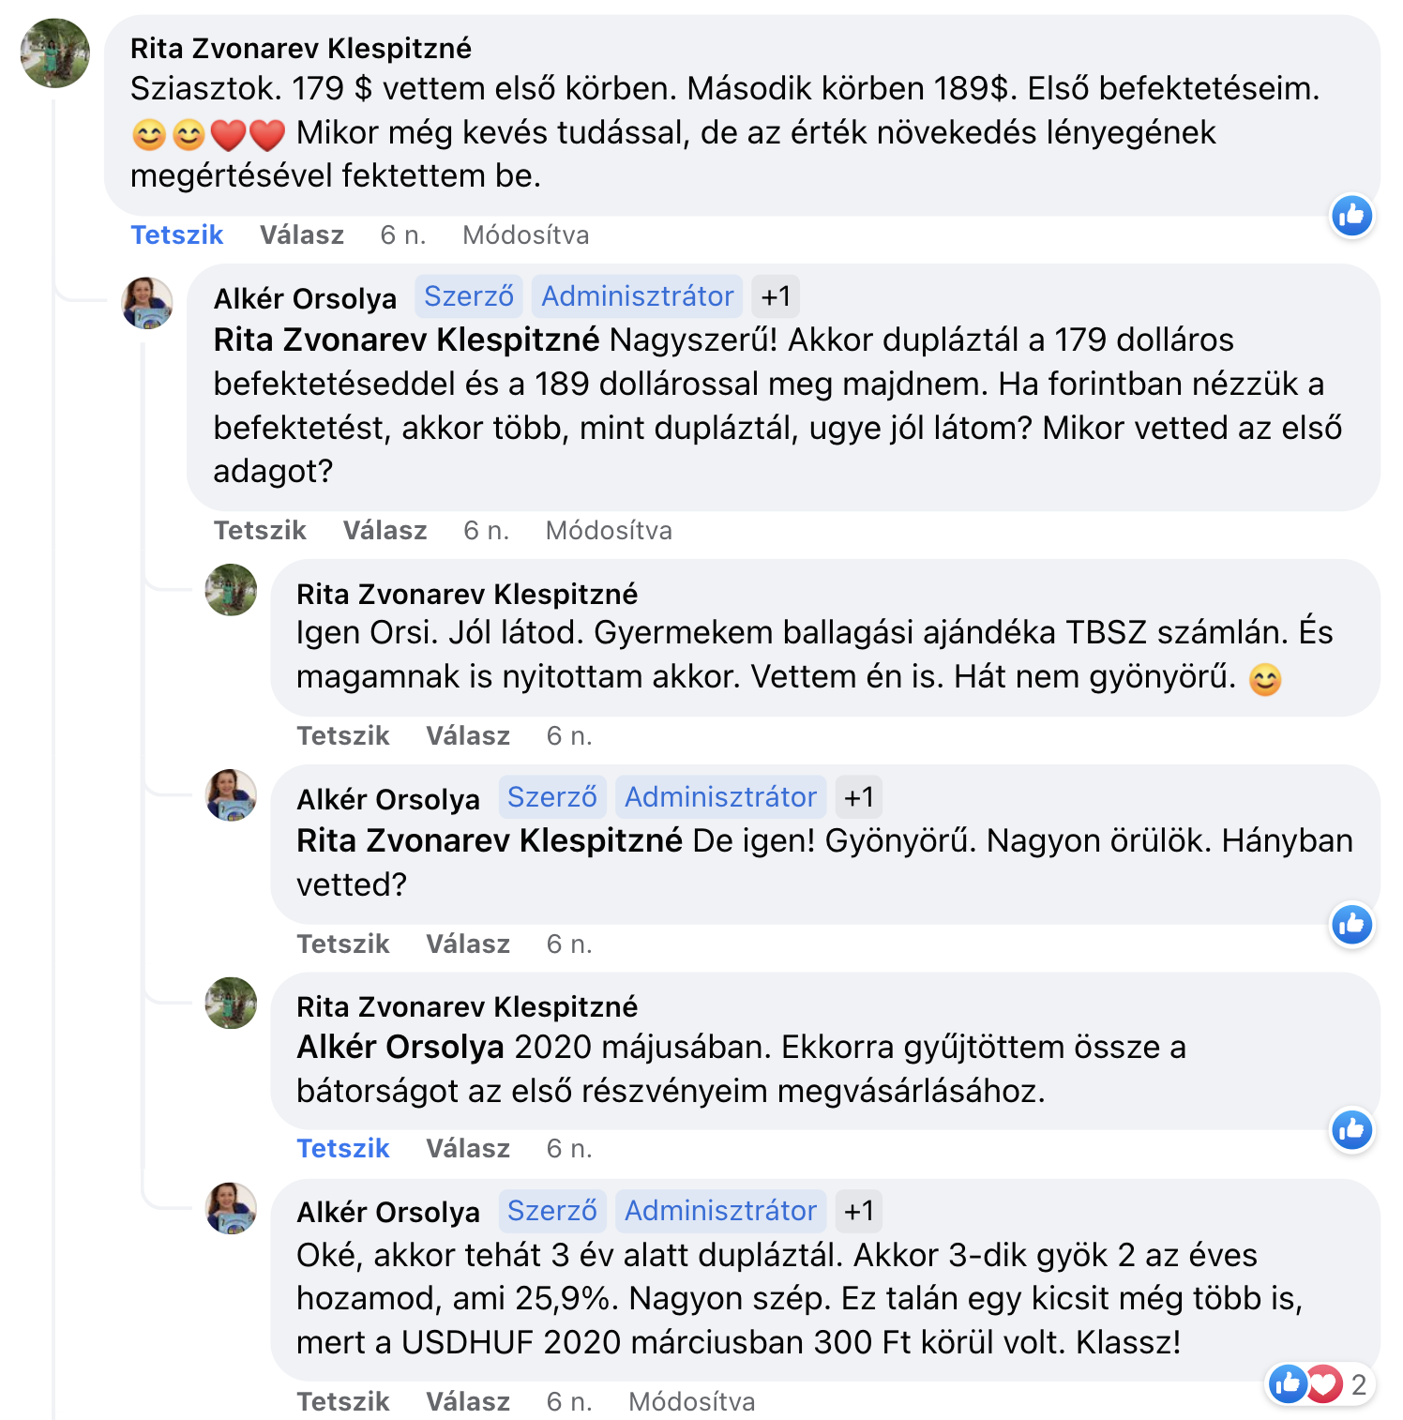Click the Szerző badge on the last comment
The width and height of the screenshot is (1403, 1420).
(551, 1211)
